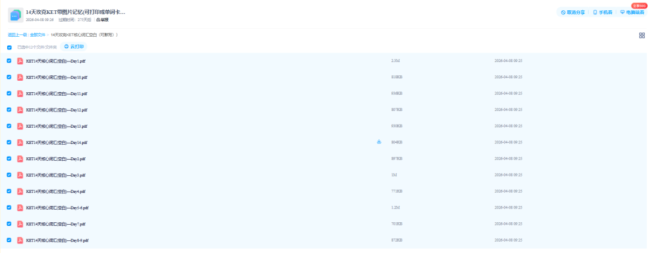Click the 2.3M size of Day1.pdf
This screenshot has width=652, height=253.
click(395, 61)
